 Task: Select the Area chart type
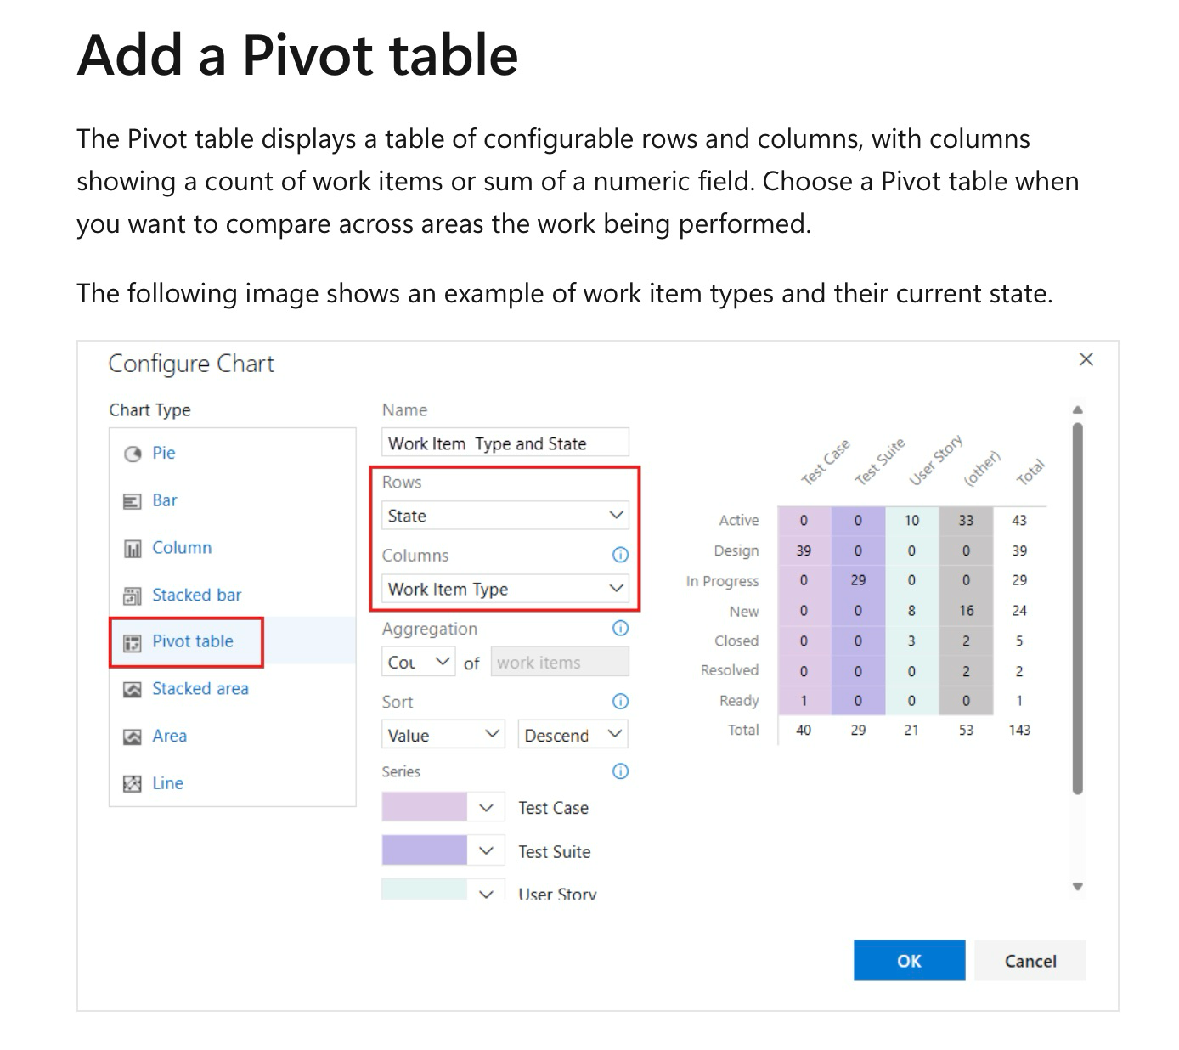(169, 737)
